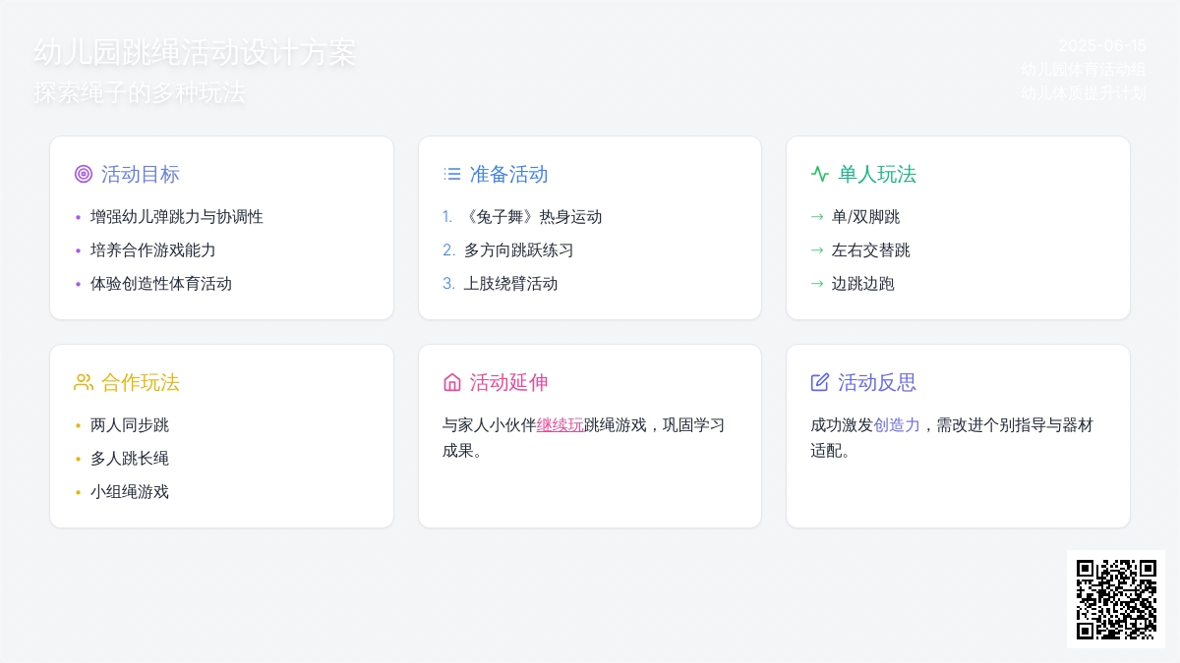
Task: Click the house icon beside 活动延伸
Action: click(452, 382)
